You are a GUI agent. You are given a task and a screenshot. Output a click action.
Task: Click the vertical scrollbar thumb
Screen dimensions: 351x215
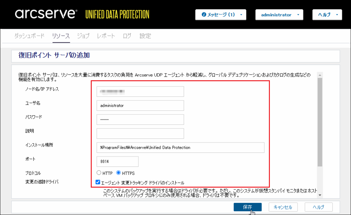pos(320,122)
